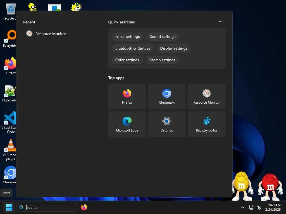
Task: Click the red M&M character on the desktop
Action: tap(270, 186)
